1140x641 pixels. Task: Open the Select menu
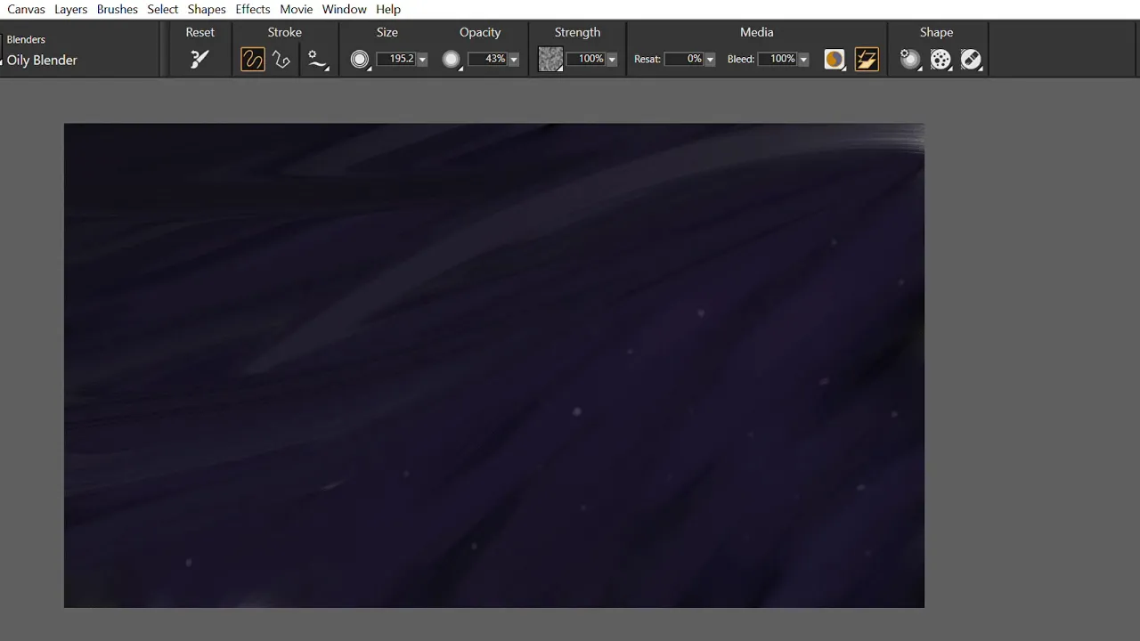click(162, 9)
